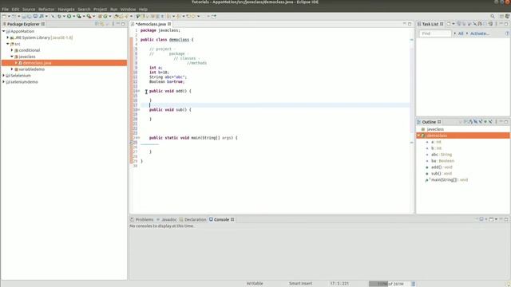Open the Navigate menu

click(66, 9)
